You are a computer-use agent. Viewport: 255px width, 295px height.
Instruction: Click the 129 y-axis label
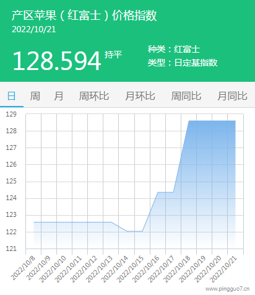pyautogui.click(x=11, y=114)
